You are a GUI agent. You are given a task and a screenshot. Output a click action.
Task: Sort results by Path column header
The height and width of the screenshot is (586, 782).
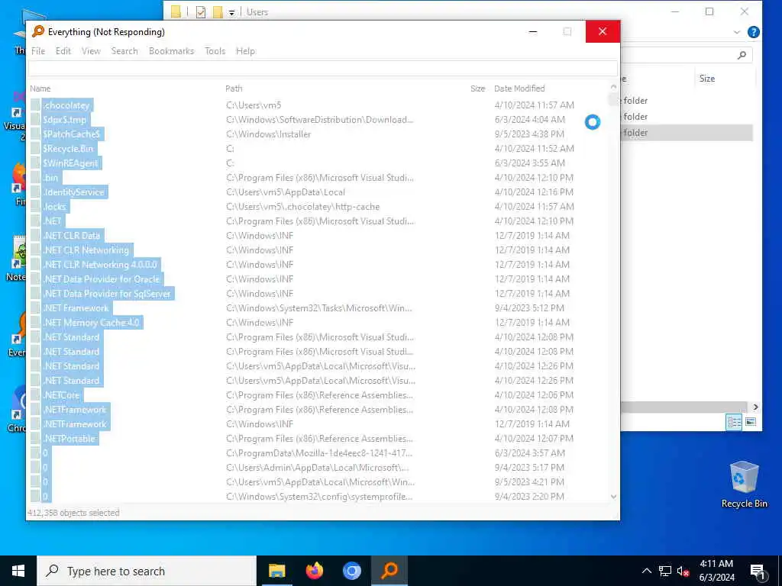pyautogui.click(x=234, y=89)
